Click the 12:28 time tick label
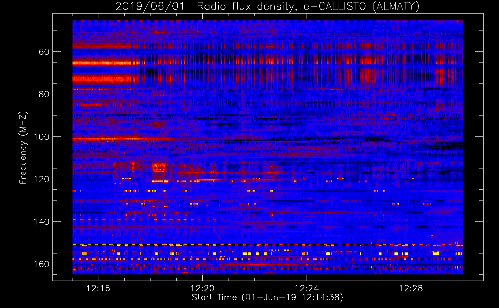Screen dimensions: 499x308 click(x=411, y=289)
